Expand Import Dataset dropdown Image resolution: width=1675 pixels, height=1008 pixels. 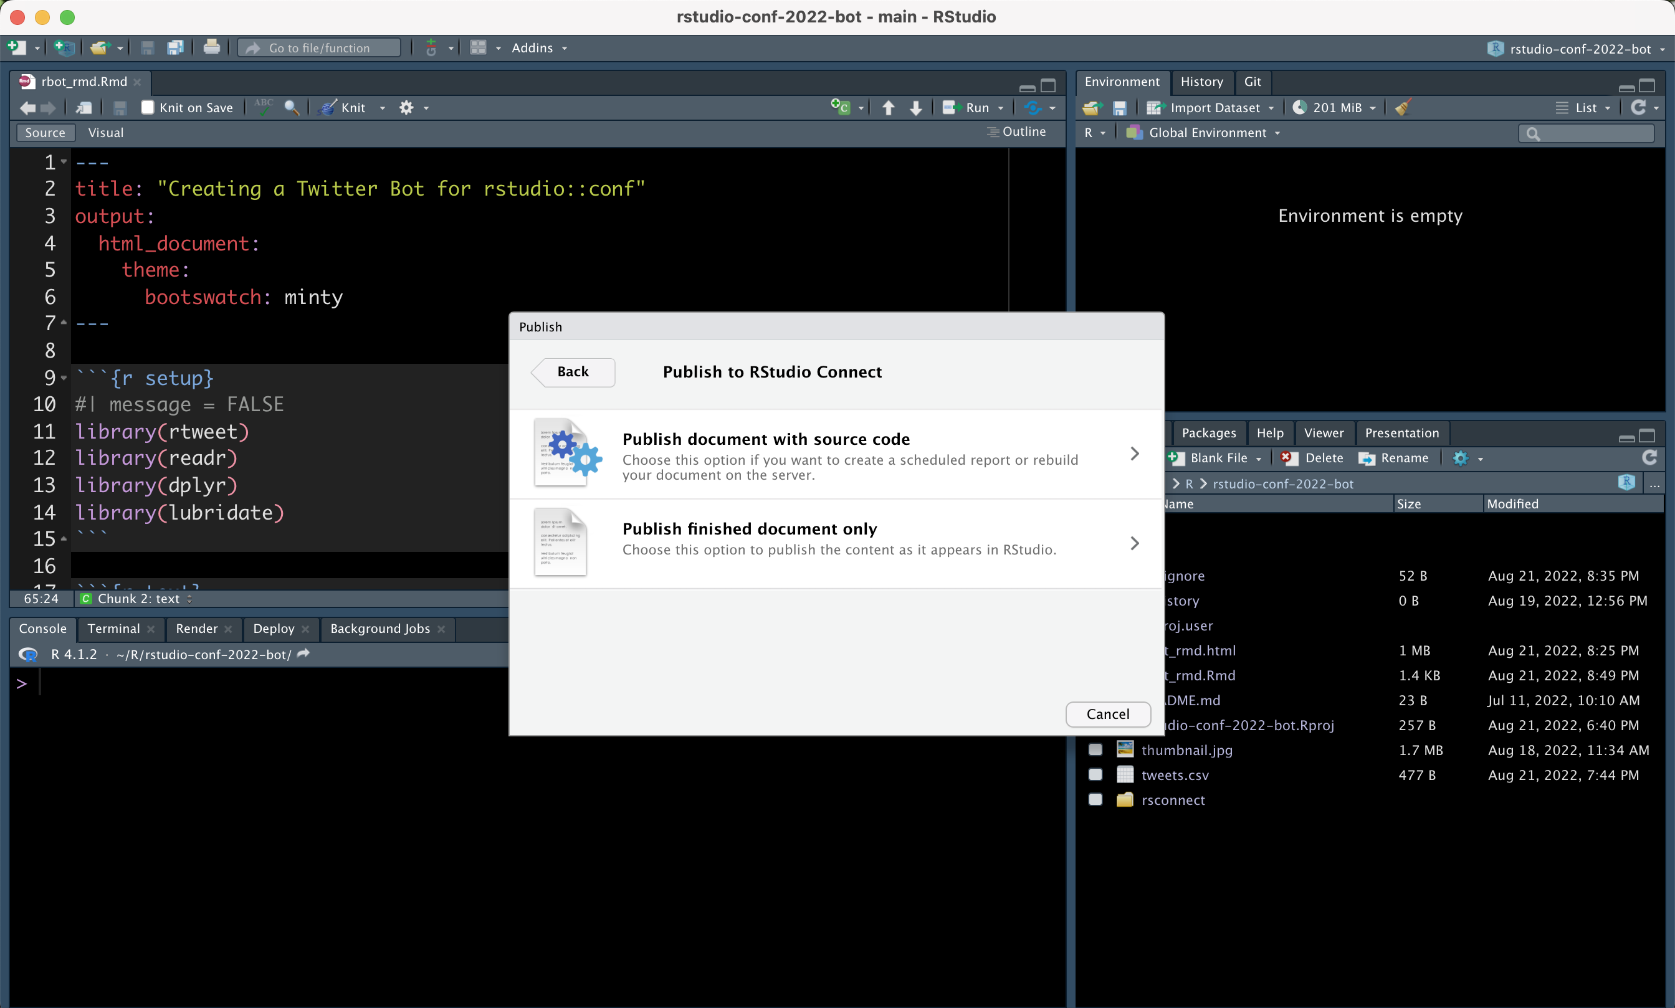point(1210,107)
